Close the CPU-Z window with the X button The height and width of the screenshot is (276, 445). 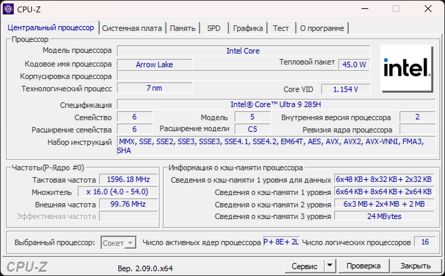pos(428,9)
